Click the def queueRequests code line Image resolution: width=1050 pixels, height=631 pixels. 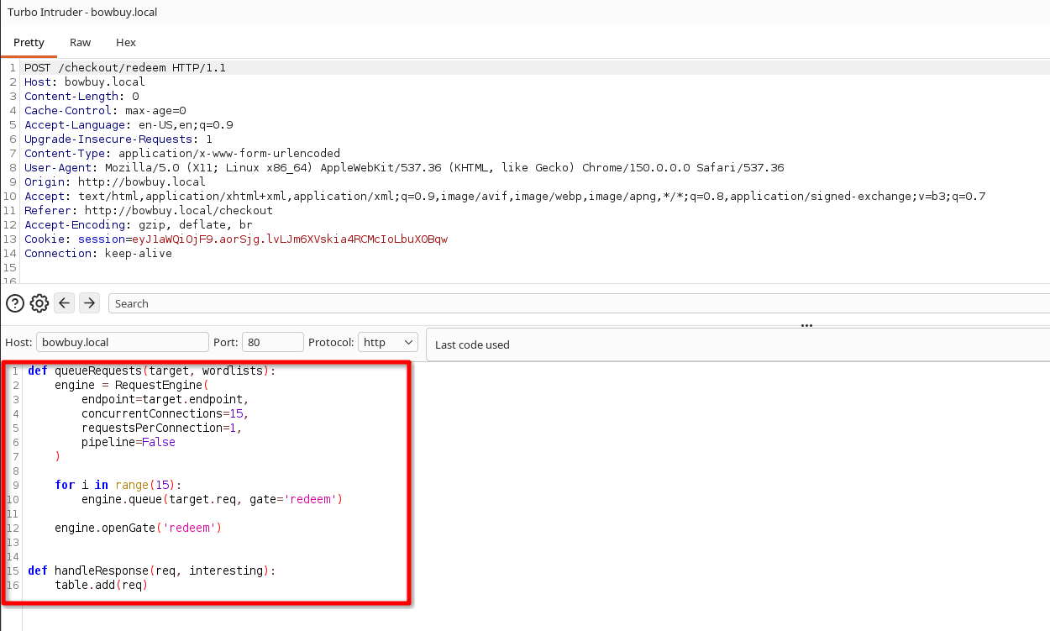(x=152, y=371)
